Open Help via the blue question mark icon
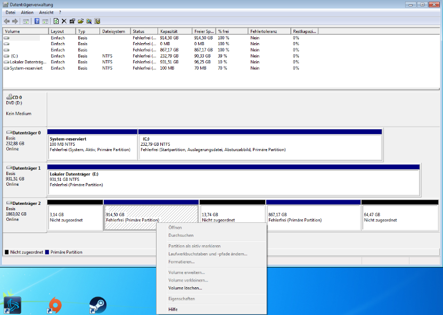443x315 pixels. 37,21
